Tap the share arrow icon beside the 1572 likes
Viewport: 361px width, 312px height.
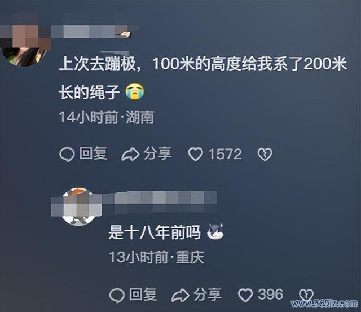tap(130, 155)
